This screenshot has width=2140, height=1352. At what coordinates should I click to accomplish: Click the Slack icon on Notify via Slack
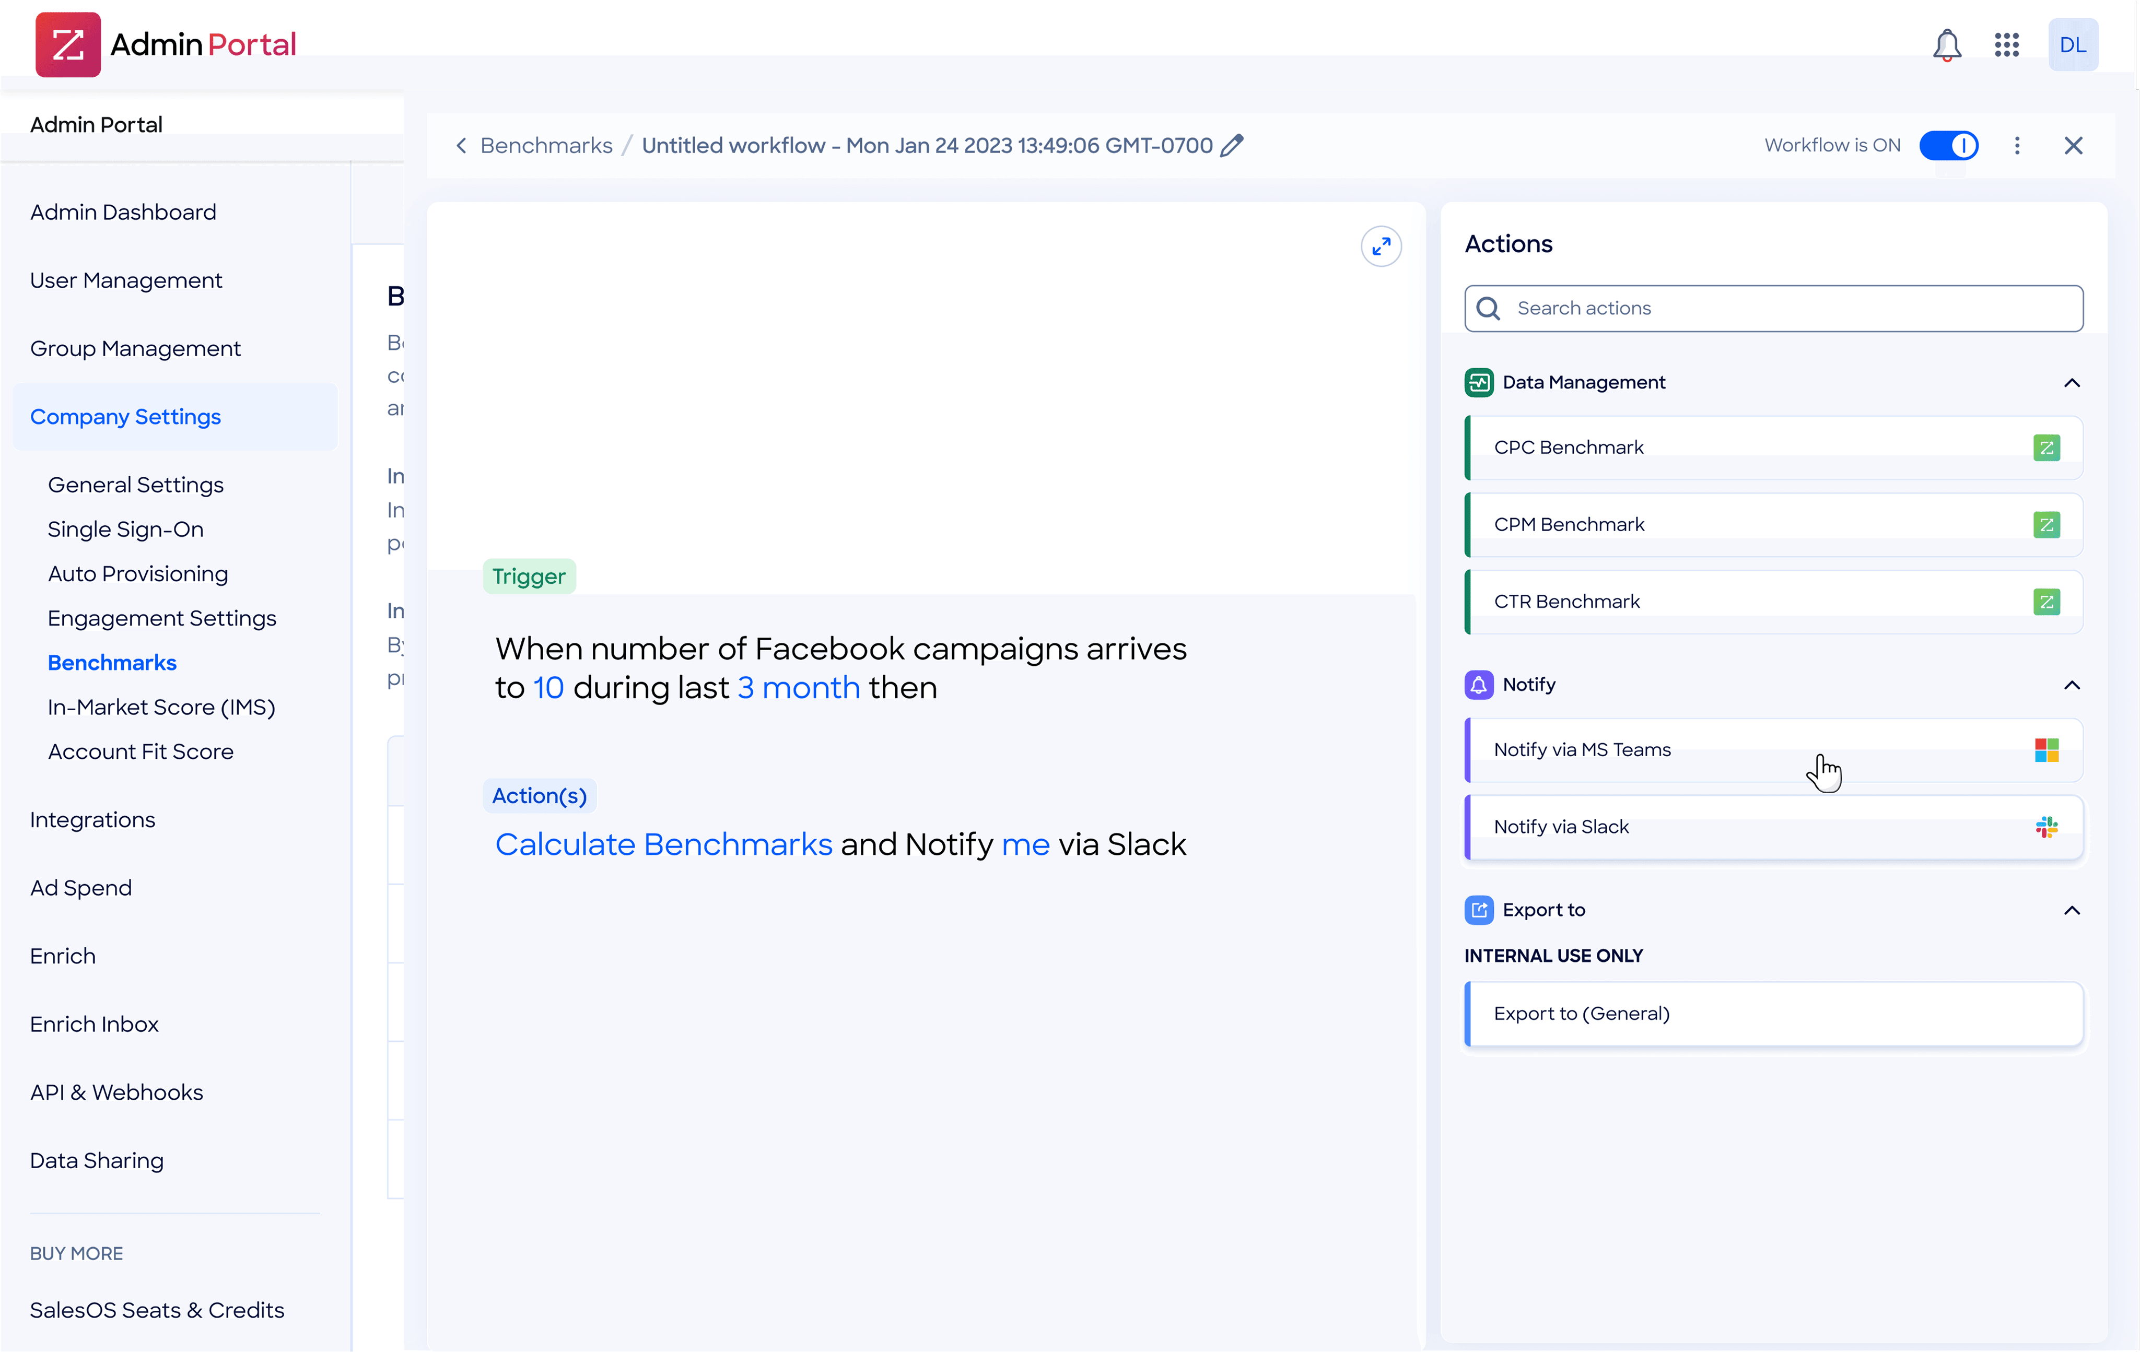pyautogui.click(x=2047, y=826)
